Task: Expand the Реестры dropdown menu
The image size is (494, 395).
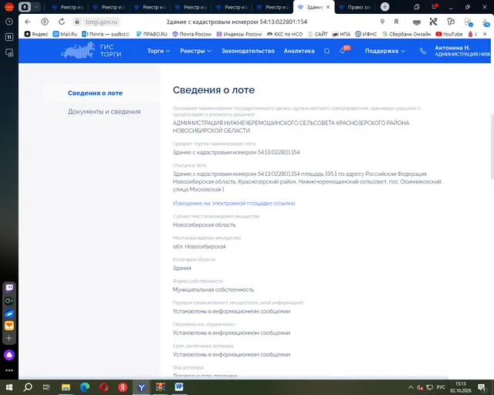Action: point(195,51)
